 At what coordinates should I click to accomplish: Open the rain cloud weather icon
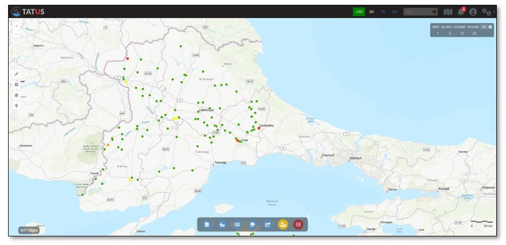pos(252,225)
